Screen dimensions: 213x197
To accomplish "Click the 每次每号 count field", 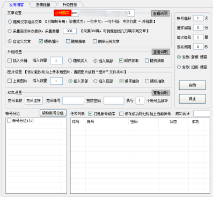I will pos(198,37).
